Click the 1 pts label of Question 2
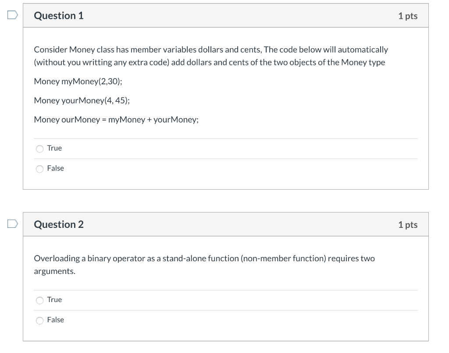 [x=408, y=224]
